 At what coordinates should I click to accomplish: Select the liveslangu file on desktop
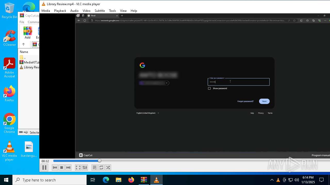coord(29,149)
